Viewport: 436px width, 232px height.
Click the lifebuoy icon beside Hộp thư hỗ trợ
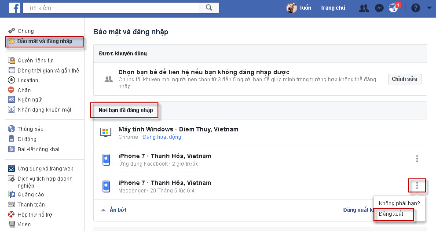(11, 214)
